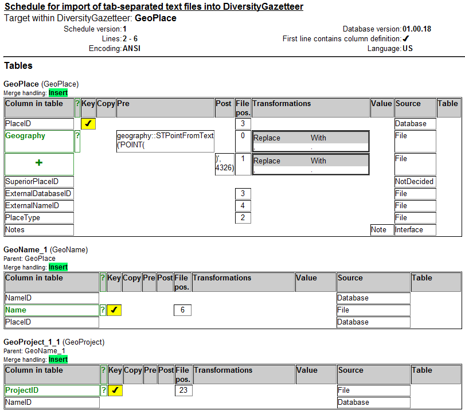
Task: Click the file position 1 cell
Action: click(243, 164)
